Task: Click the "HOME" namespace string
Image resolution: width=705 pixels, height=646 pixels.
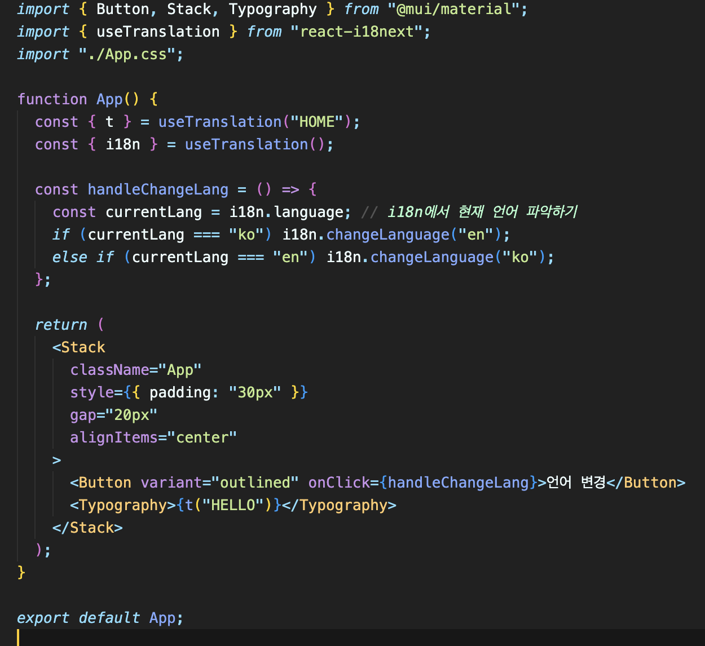Action: [x=316, y=122]
